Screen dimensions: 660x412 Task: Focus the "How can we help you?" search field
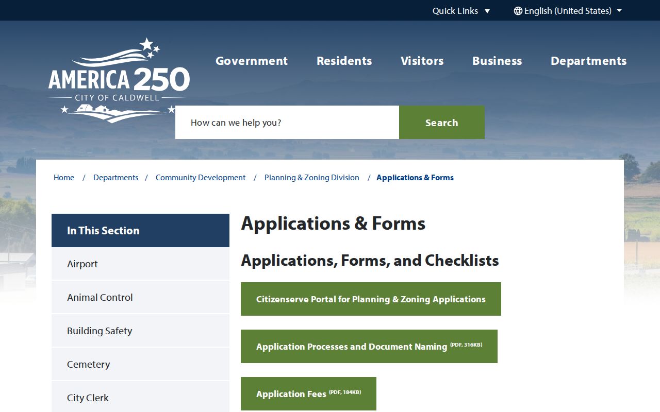(287, 123)
